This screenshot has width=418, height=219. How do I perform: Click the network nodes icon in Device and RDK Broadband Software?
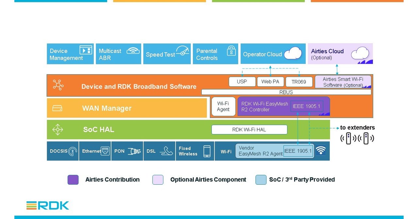[x=58, y=85]
